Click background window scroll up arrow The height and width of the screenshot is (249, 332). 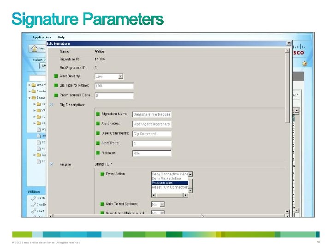coord(296,111)
